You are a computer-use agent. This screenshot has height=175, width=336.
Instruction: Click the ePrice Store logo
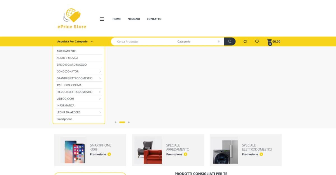71,18
